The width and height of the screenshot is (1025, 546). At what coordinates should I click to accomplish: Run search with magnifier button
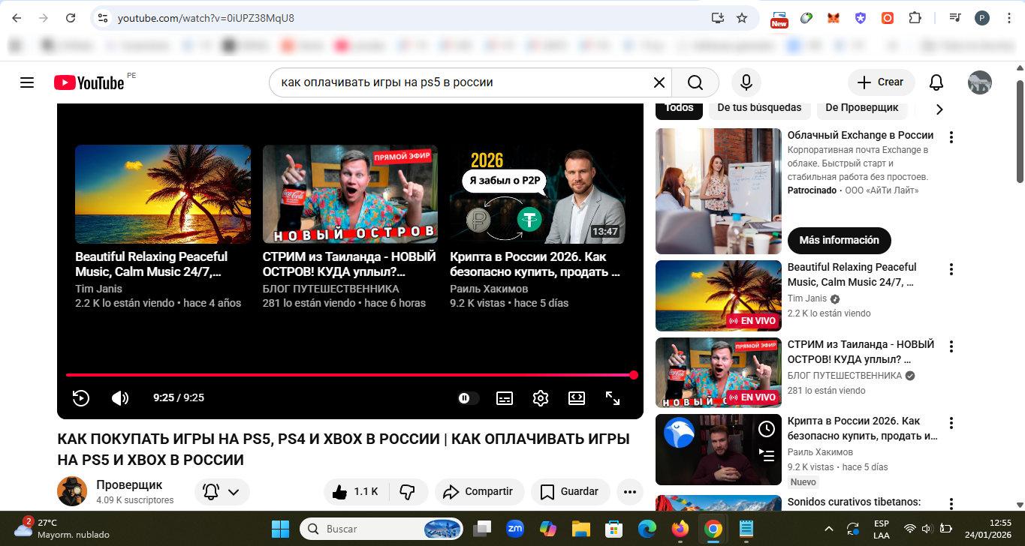click(x=695, y=82)
